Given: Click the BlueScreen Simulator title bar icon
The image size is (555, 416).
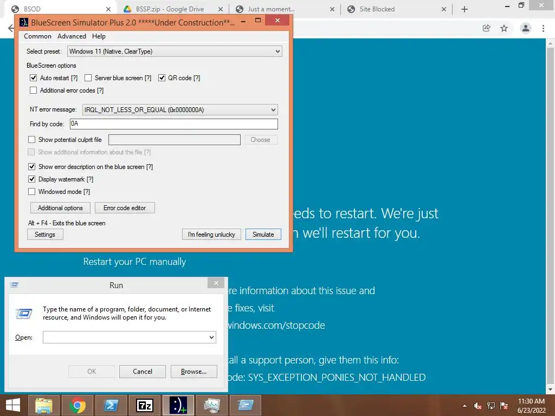Looking at the screenshot, I should tap(24, 22).
